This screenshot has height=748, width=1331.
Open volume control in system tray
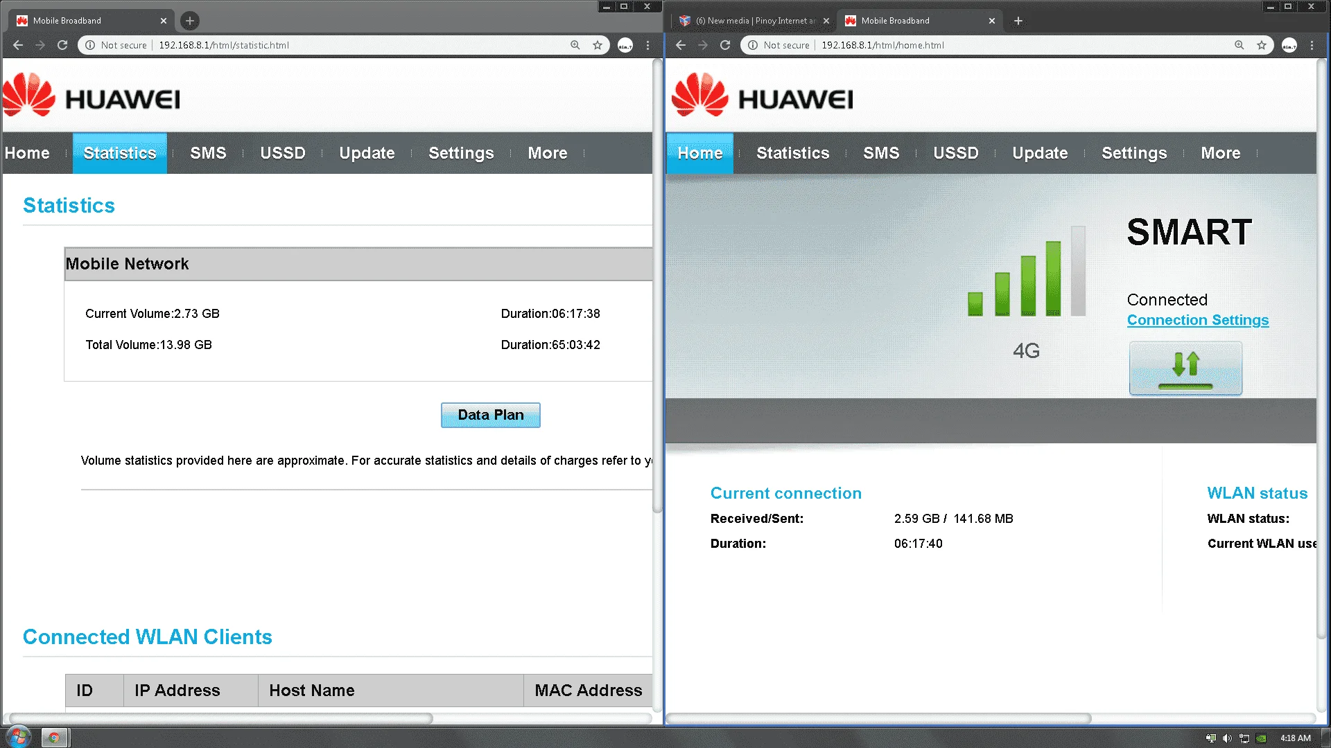click(1227, 738)
